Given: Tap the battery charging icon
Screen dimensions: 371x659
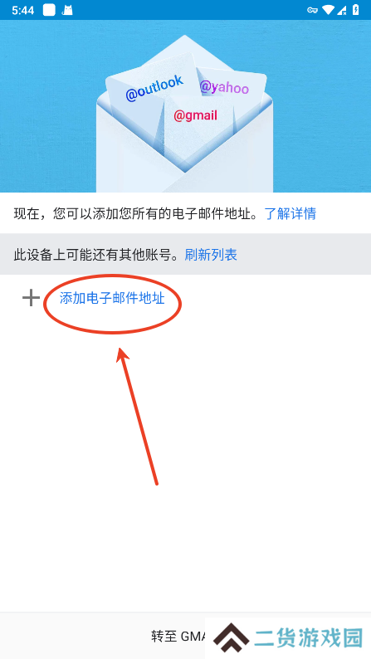Looking at the screenshot, I should coord(355,10).
